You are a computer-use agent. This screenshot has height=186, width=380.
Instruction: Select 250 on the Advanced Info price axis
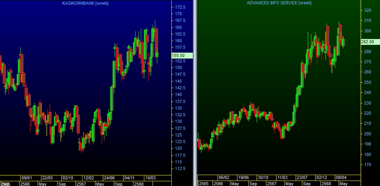click(x=367, y=82)
